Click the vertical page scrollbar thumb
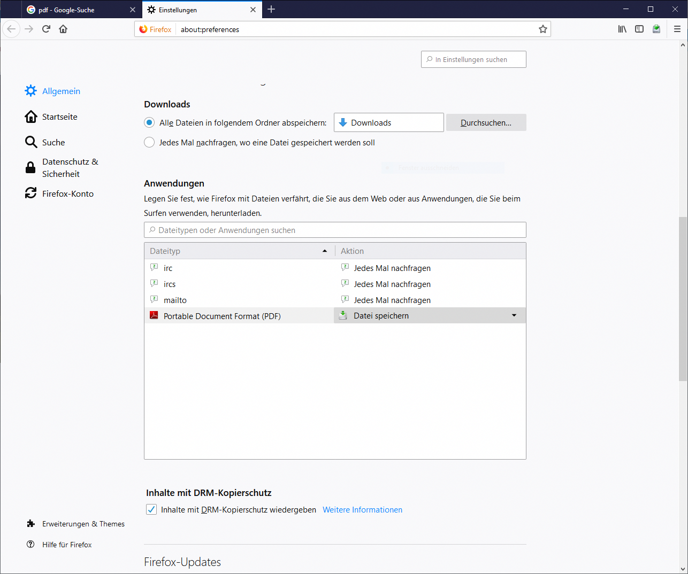688x574 pixels. 683,298
